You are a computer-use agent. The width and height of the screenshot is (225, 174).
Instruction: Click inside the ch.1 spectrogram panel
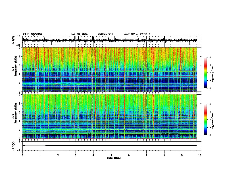[110, 69]
